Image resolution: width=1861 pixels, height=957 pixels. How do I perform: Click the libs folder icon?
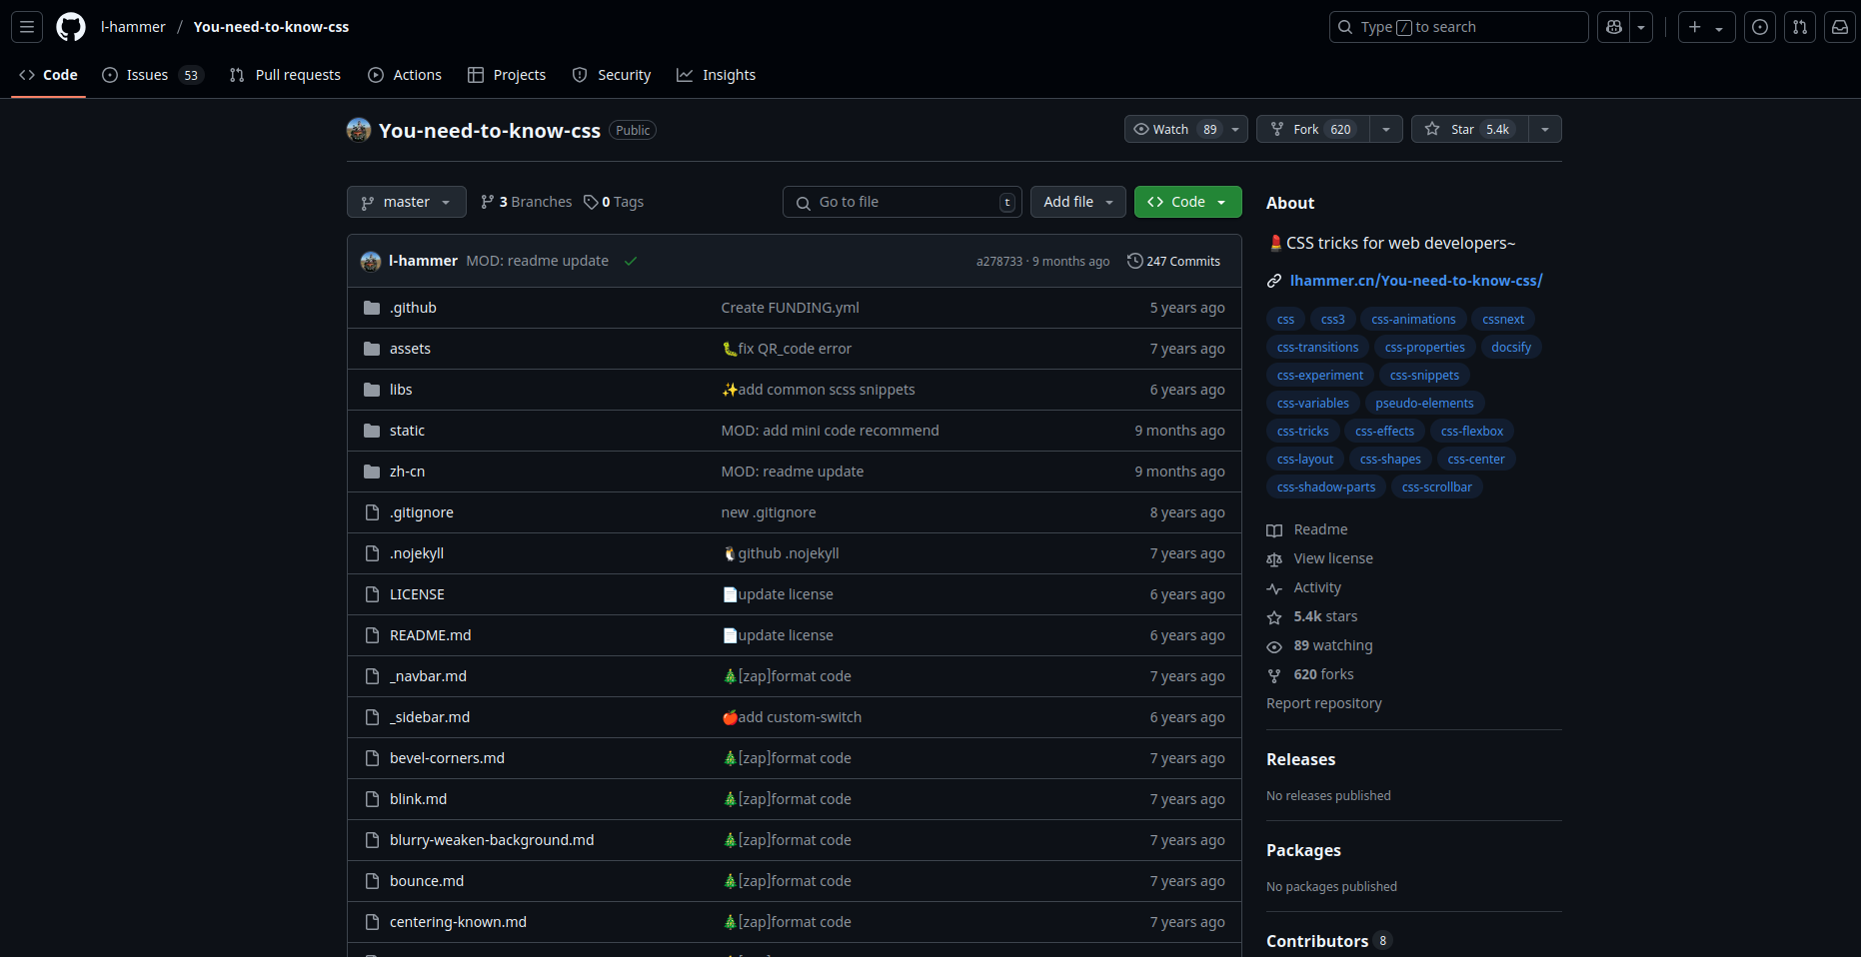(x=372, y=390)
